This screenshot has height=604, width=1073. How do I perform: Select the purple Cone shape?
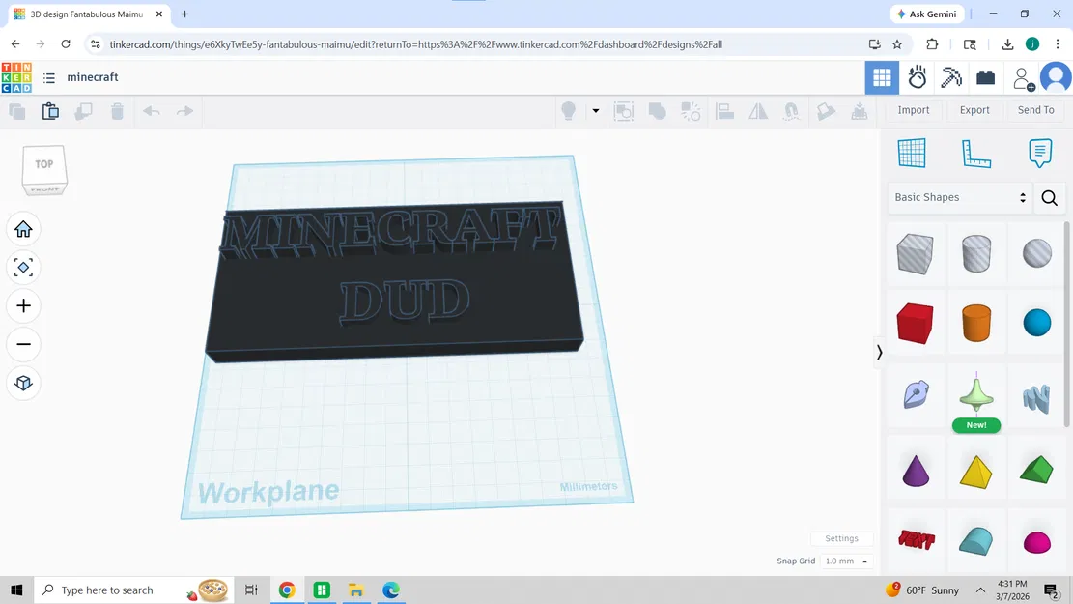pyautogui.click(x=915, y=472)
